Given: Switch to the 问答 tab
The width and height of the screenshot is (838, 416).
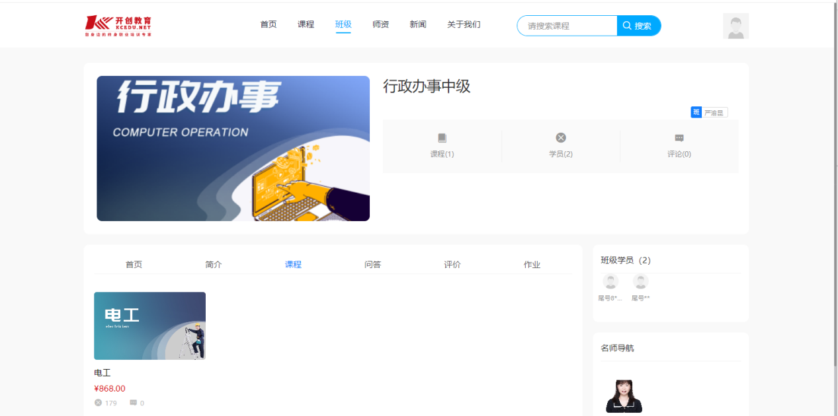Looking at the screenshot, I should (373, 265).
